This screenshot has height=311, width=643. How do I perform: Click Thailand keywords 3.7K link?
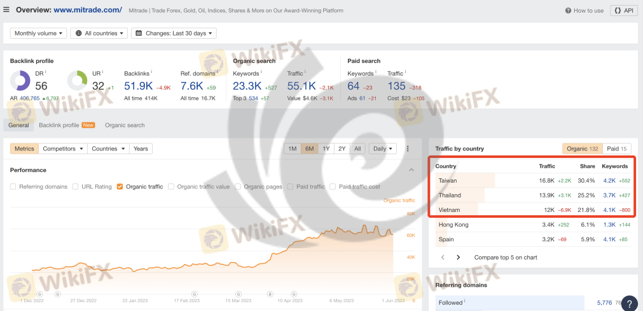click(x=609, y=195)
